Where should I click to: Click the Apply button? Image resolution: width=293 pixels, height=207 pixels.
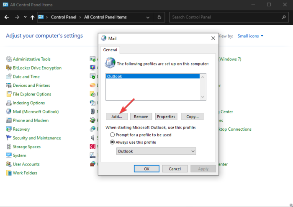coord(203,169)
